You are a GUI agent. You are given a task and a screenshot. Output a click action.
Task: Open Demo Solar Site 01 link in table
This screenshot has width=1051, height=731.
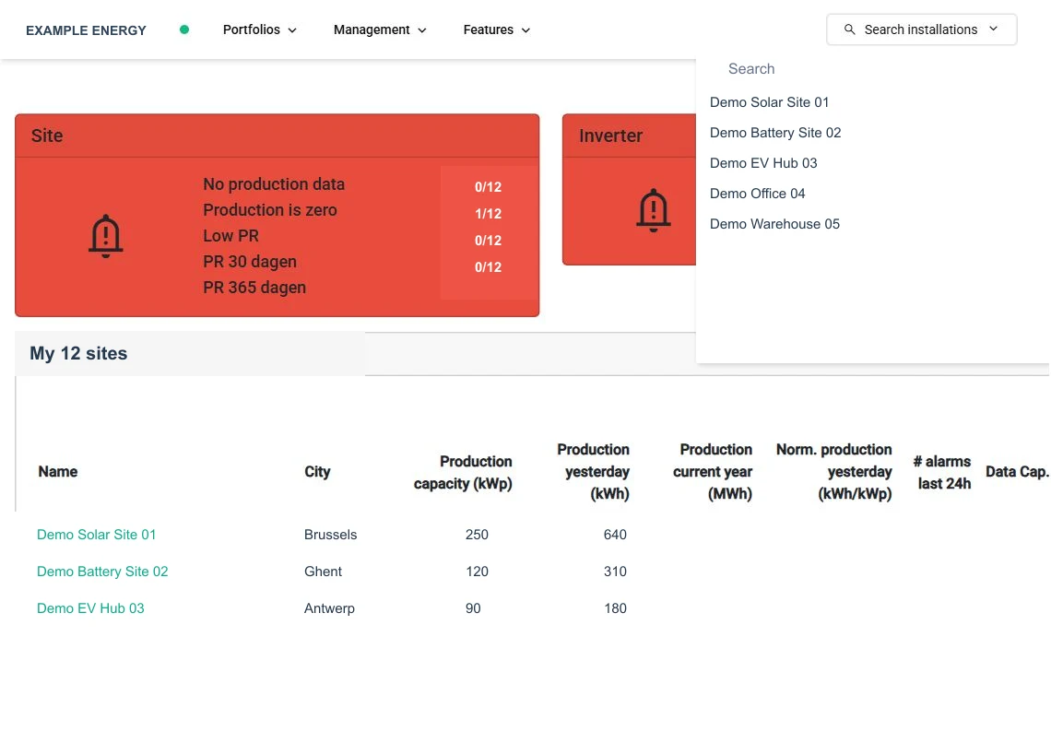click(97, 535)
